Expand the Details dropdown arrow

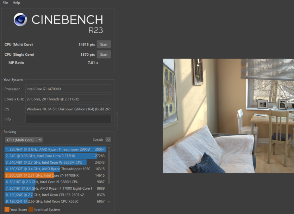(108, 140)
